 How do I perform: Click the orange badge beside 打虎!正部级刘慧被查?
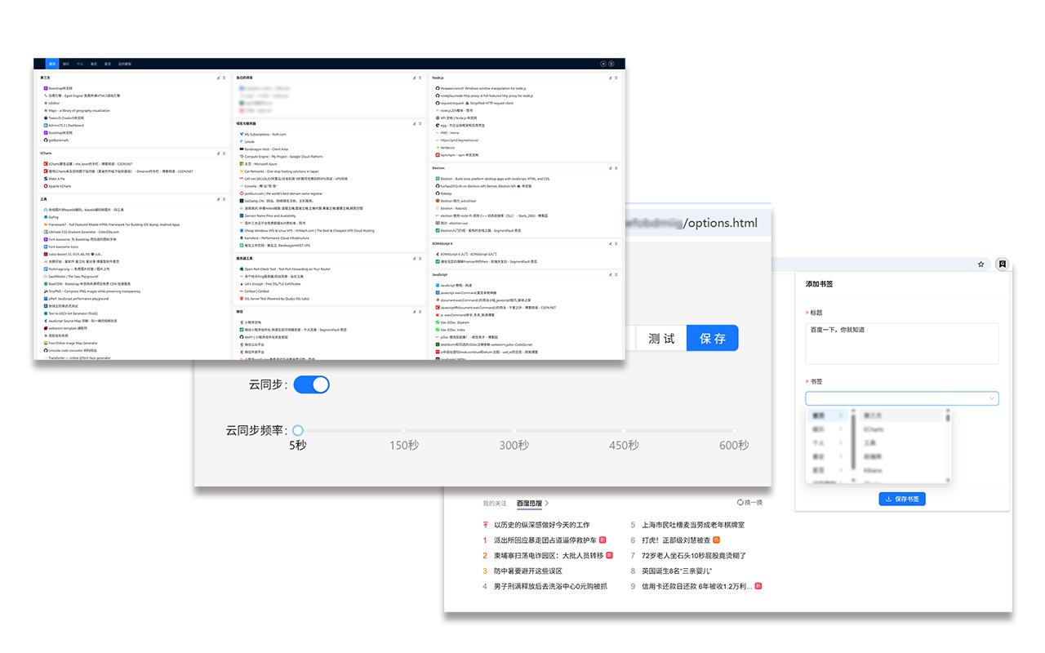717,540
